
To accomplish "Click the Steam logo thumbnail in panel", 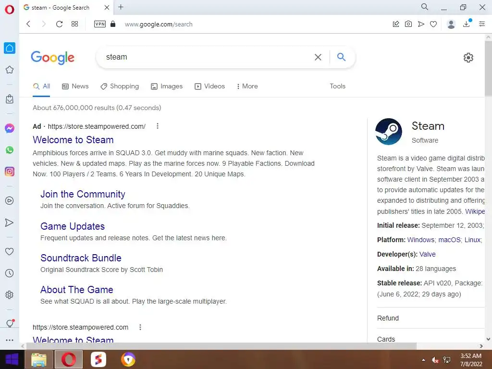I will (x=388, y=132).
